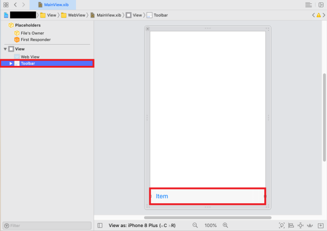Collapse the View hierarchy
Screen dimensions: 327x231
pyautogui.click(x=5, y=49)
